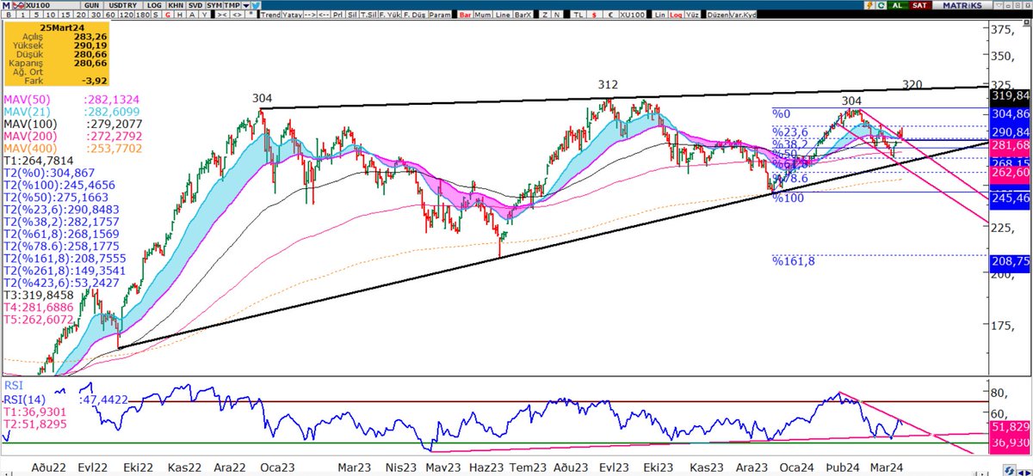Click the Var.Kyd save default button
This screenshot has height=476, width=1033.
coord(744,15)
